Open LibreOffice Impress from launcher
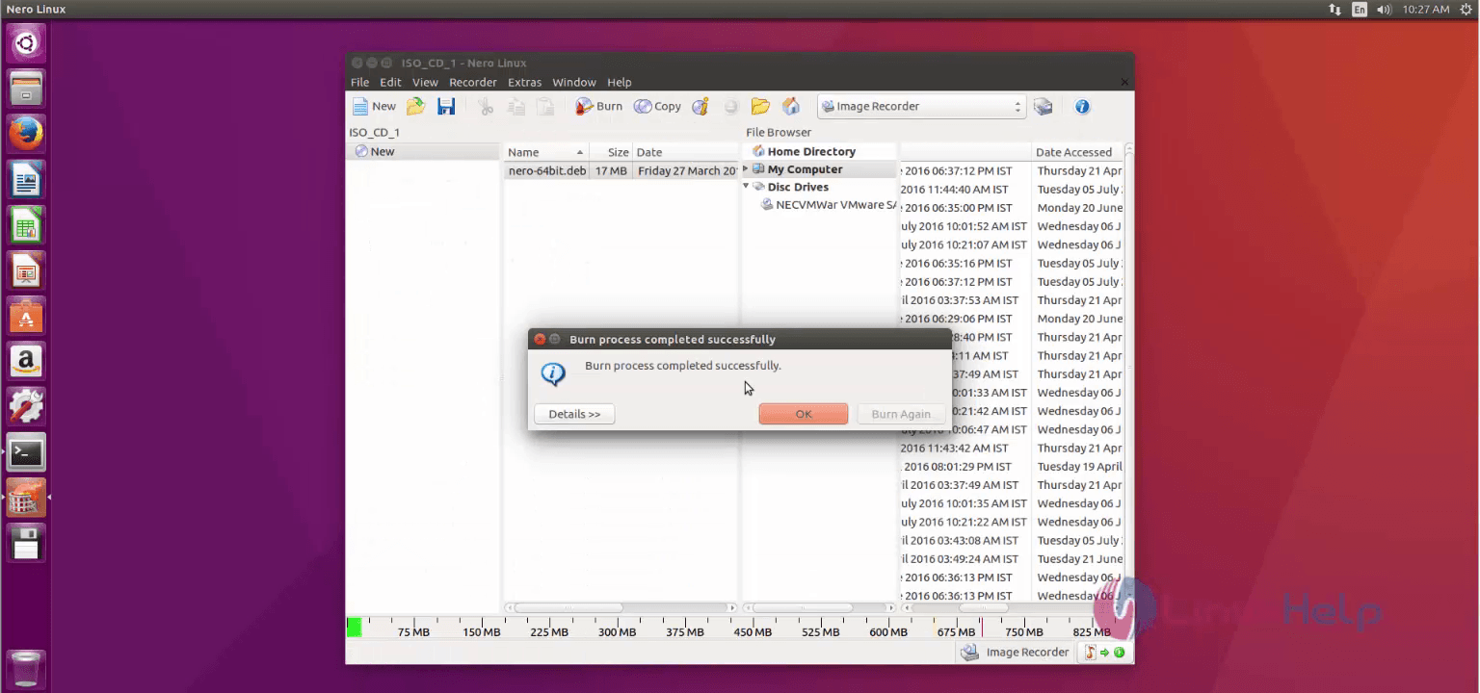Screen dimensions: 1480x693 (x=26, y=271)
